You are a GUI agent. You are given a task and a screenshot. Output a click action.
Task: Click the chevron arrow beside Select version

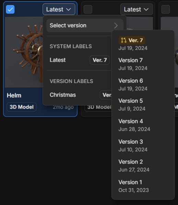[x=116, y=25]
